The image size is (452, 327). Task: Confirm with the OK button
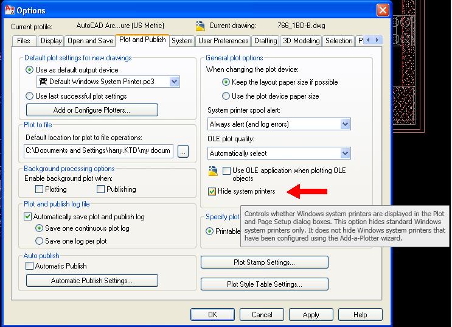point(212,315)
